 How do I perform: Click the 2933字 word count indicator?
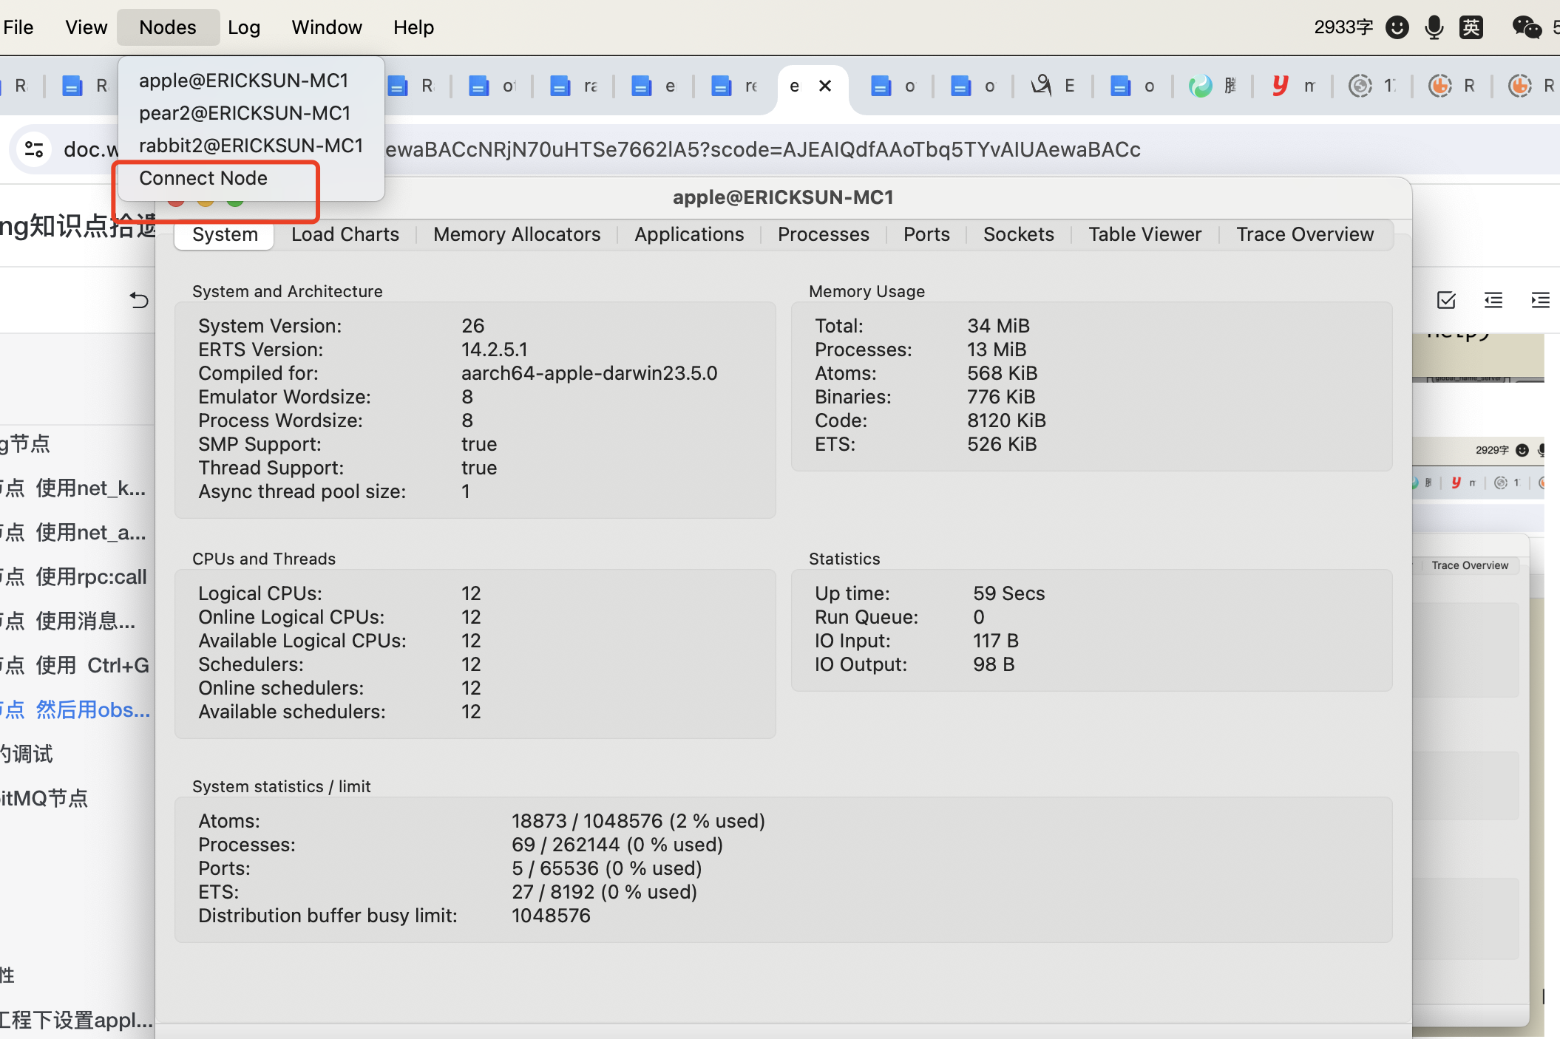pos(1343,27)
